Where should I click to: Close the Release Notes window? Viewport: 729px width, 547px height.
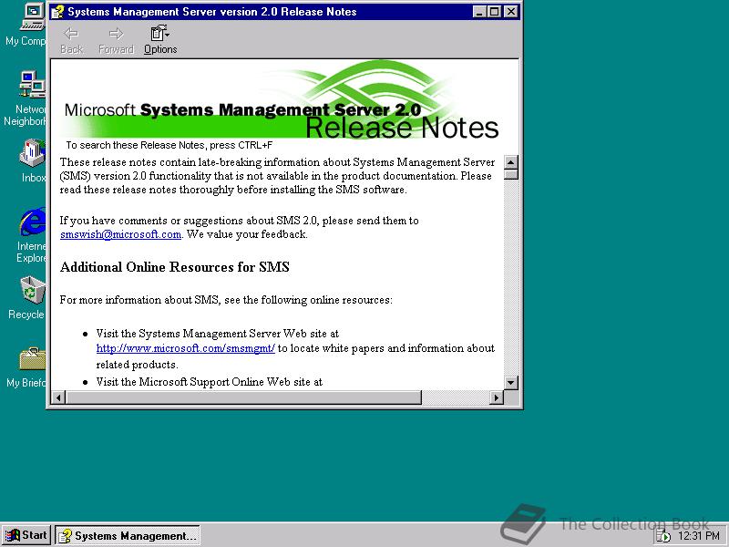[x=511, y=12]
